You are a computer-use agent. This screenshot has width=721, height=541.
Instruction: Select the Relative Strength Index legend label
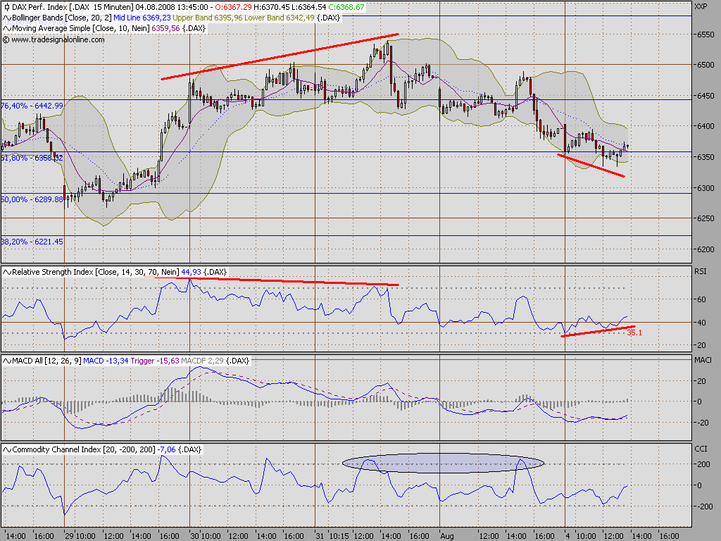pos(96,273)
